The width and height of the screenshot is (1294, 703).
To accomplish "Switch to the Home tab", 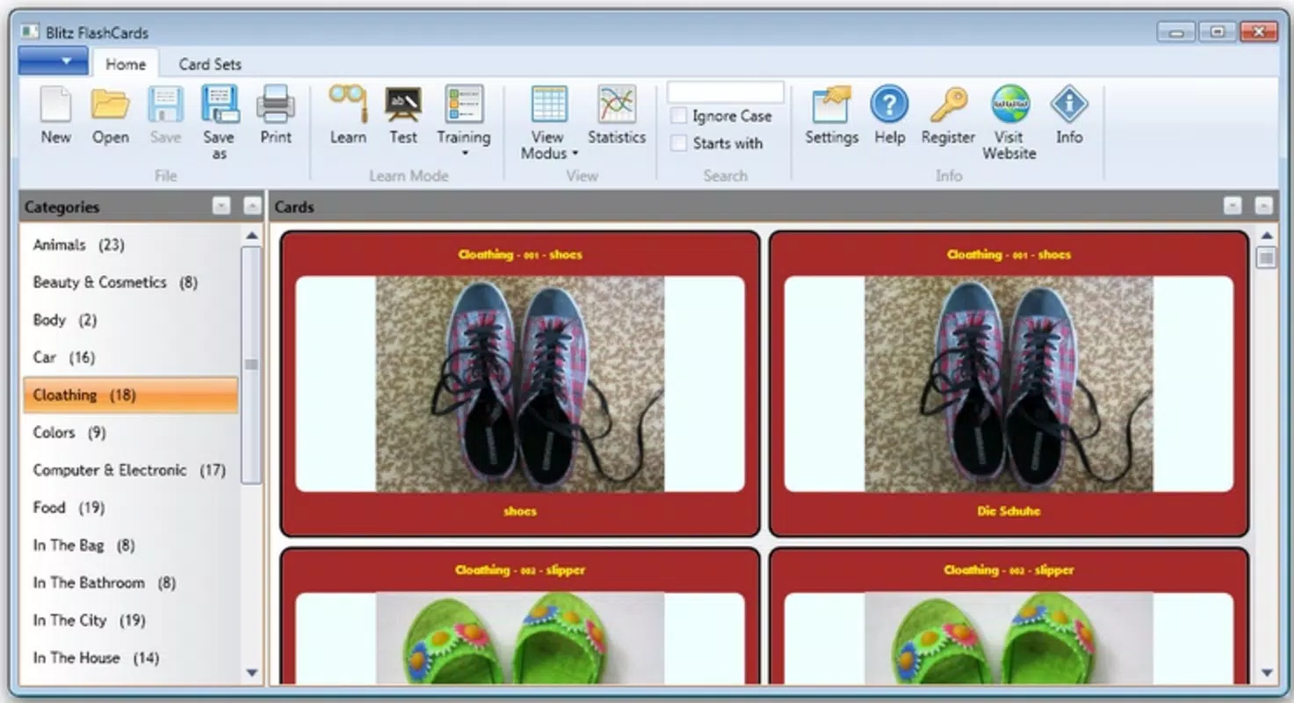I will (x=126, y=64).
